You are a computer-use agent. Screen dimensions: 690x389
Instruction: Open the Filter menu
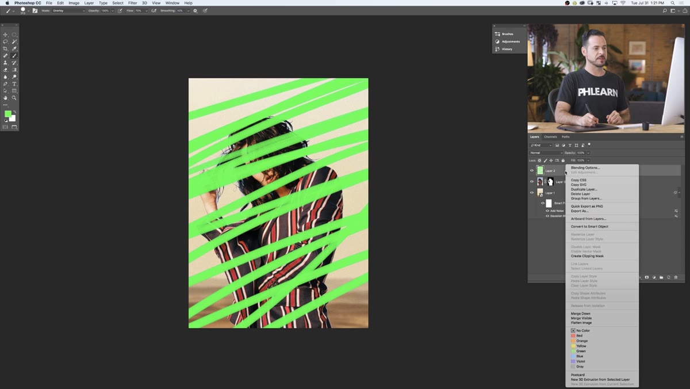click(133, 3)
